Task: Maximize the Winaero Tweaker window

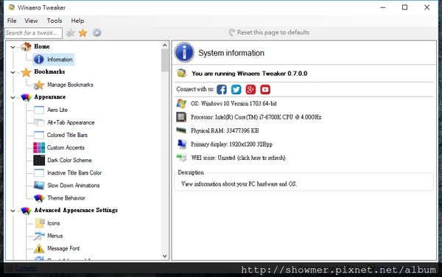Action: [x=404, y=7]
